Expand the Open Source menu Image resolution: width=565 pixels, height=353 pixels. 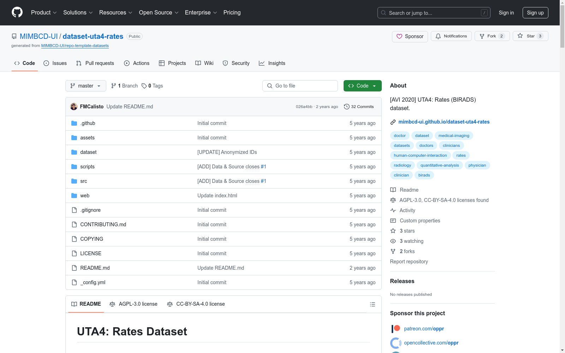(x=159, y=13)
